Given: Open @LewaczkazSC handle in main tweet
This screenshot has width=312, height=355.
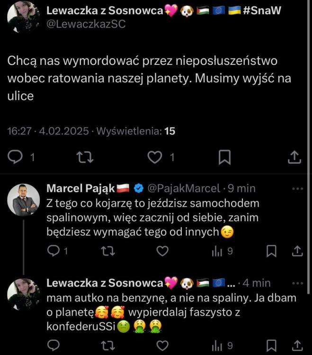Looking at the screenshot, I should pos(86,24).
